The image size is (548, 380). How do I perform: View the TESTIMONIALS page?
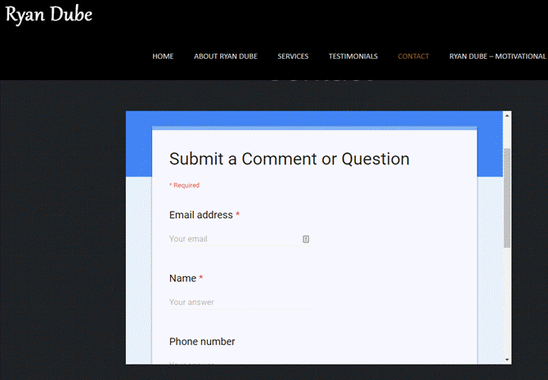[353, 56]
